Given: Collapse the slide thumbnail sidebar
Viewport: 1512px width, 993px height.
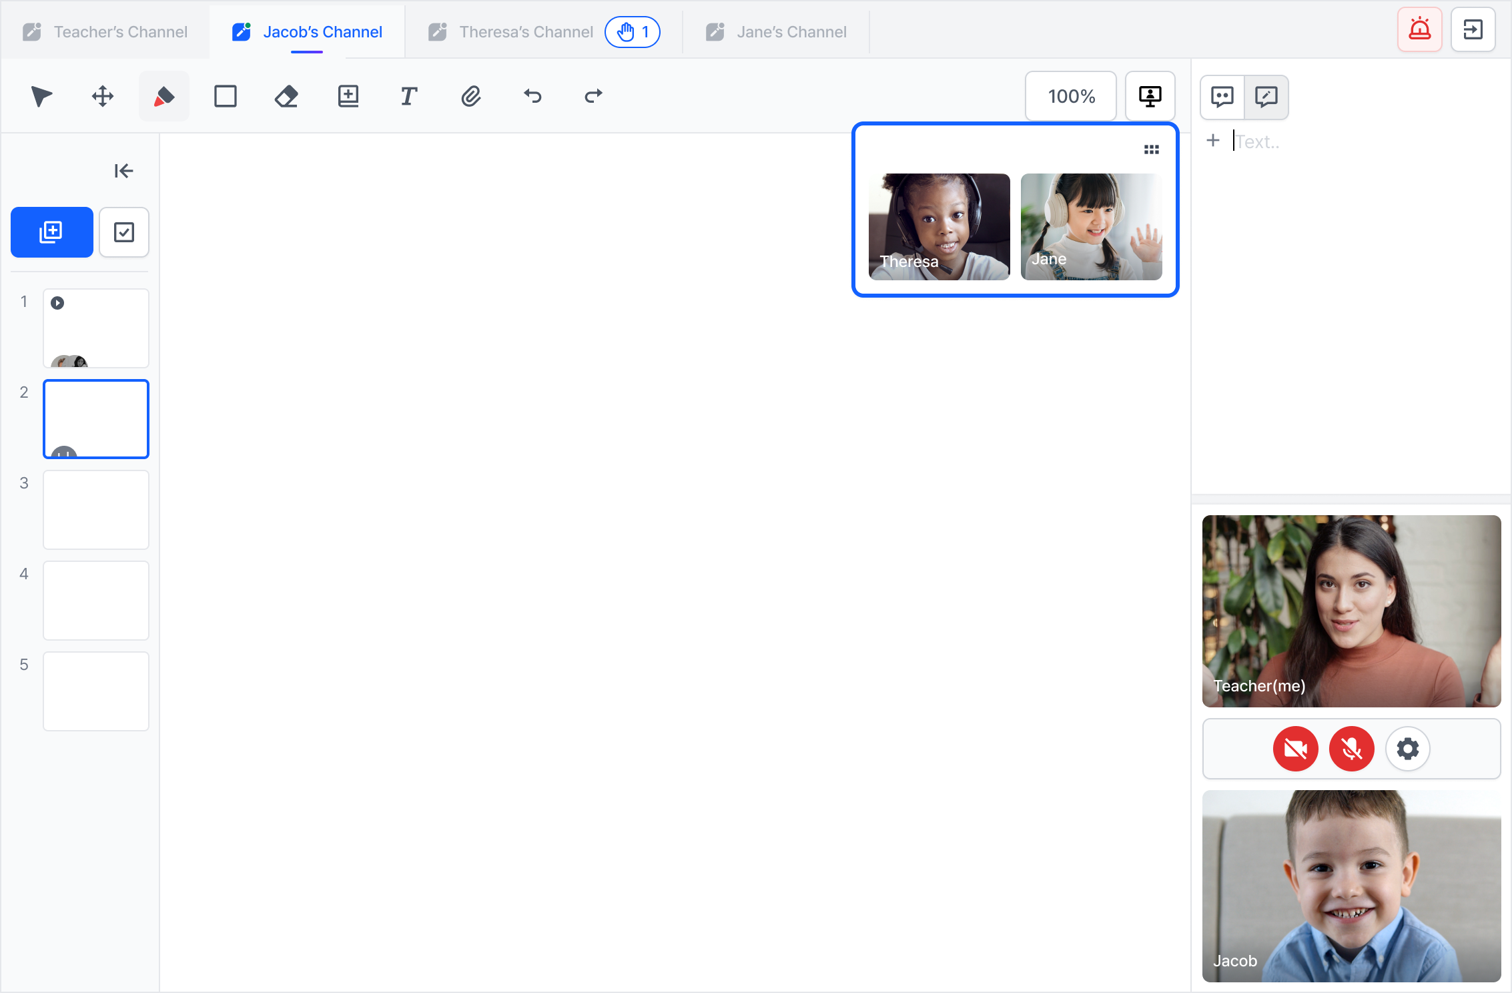Looking at the screenshot, I should 123,171.
